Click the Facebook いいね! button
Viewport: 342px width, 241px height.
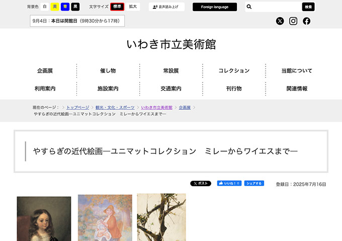229,184
